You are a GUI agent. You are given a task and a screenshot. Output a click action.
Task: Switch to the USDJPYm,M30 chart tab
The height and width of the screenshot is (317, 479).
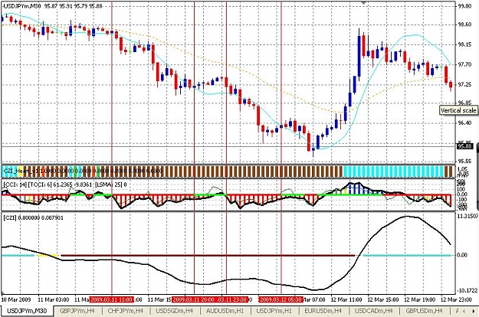27,311
